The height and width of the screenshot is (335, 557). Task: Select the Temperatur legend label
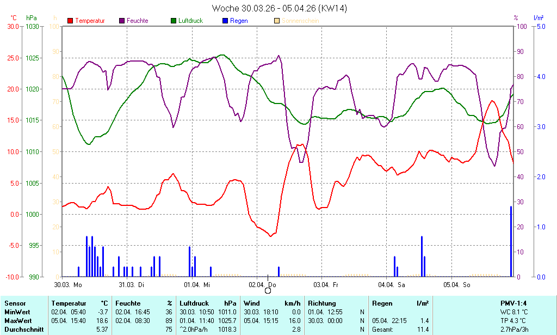[90, 21]
